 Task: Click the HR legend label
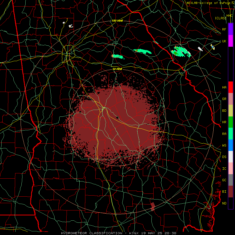click(x=224, y=122)
